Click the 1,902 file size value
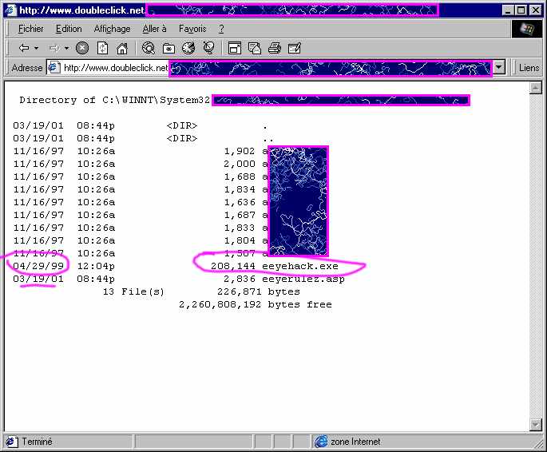The image size is (547, 452). [x=240, y=151]
